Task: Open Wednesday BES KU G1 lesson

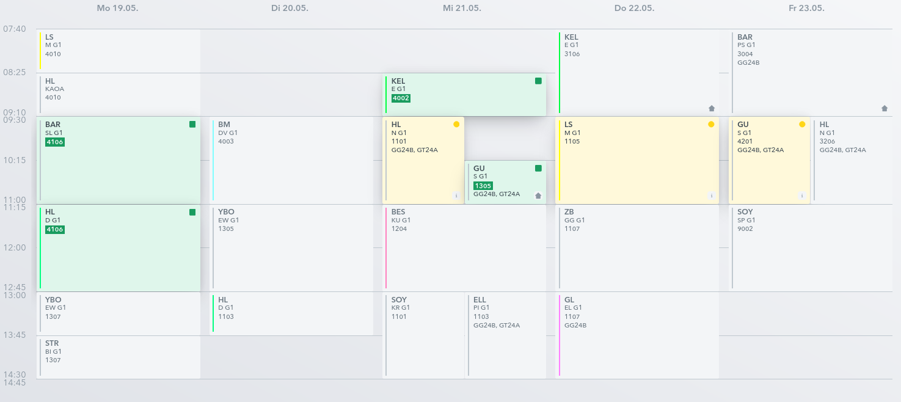Action: tap(464, 248)
